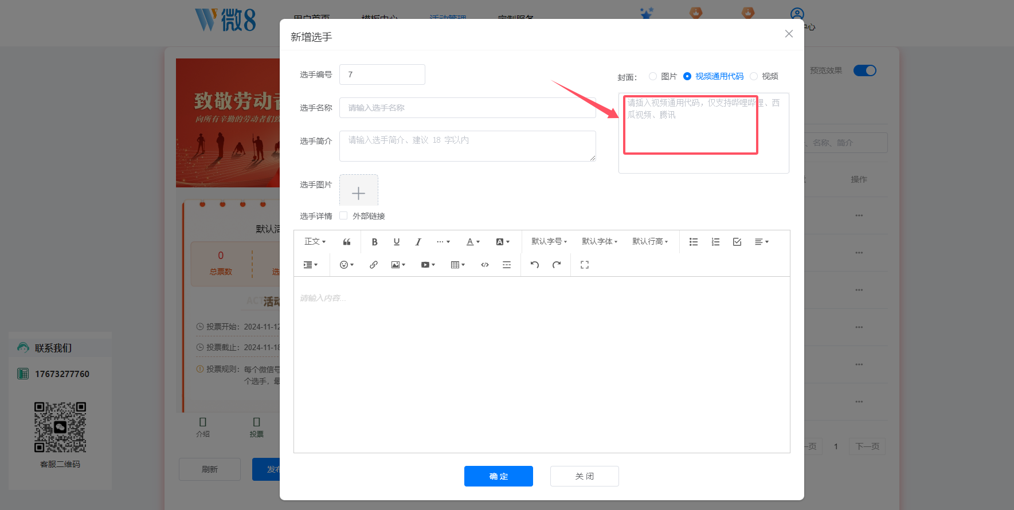Insert a horizontal divider line
The image size is (1014, 510).
[507, 265]
